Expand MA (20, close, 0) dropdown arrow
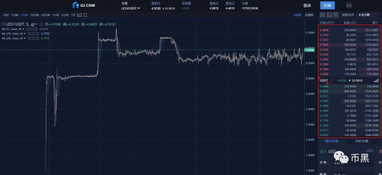The width and height of the screenshot is (382, 175). click(x=25, y=38)
